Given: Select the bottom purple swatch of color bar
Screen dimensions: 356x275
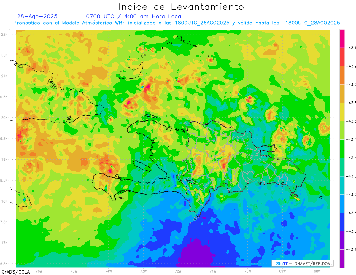Looking at the screenshot, I should [342, 259].
